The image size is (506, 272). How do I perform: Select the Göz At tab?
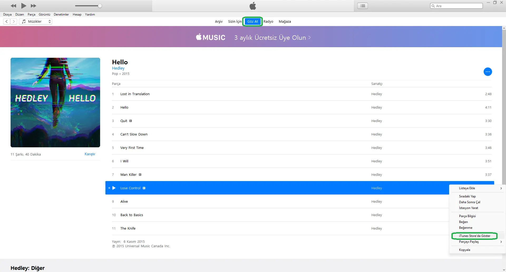tap(252, 22)
